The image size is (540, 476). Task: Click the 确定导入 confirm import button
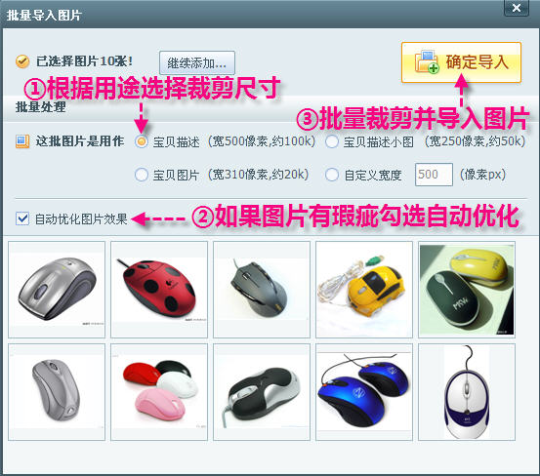(461, 62)
